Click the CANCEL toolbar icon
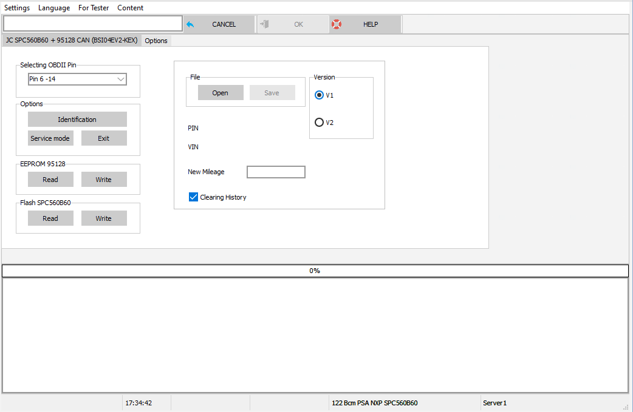The image size is (633, 412). [190, 24]
